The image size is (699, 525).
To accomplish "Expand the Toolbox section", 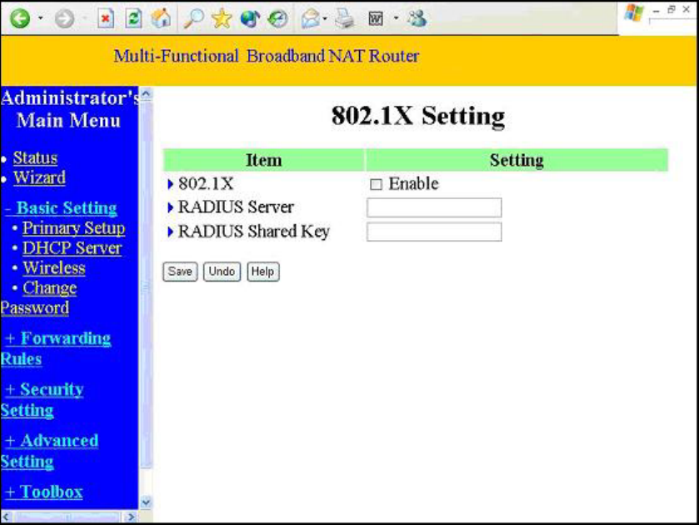I will point(43,492).
